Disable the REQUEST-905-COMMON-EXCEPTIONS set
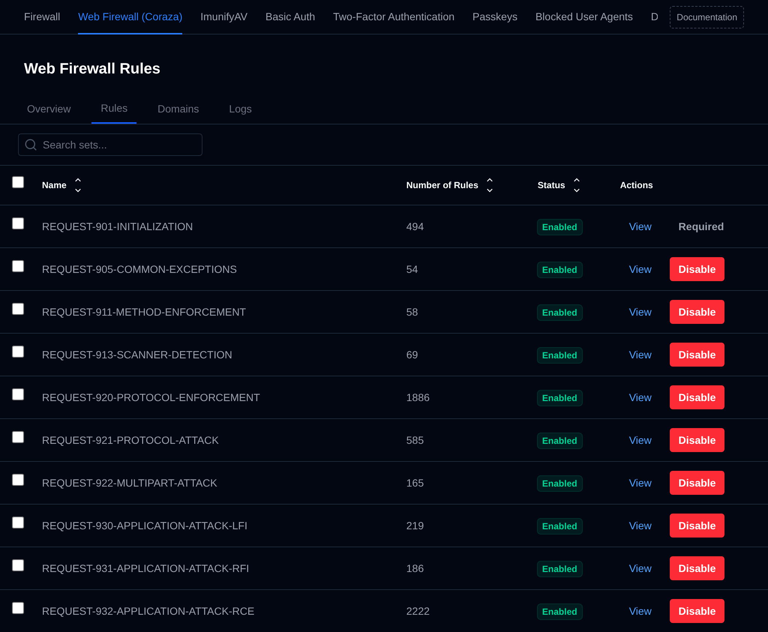The height and width of the screenshot is (632, 768). tap(697, 269)
